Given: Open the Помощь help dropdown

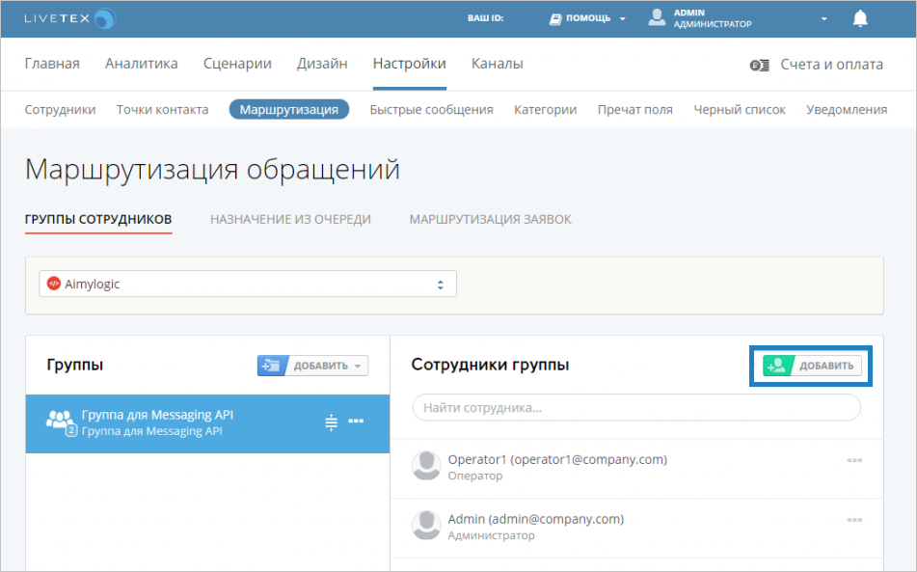Looking at the screenshot, I should [x=587, y=18].
